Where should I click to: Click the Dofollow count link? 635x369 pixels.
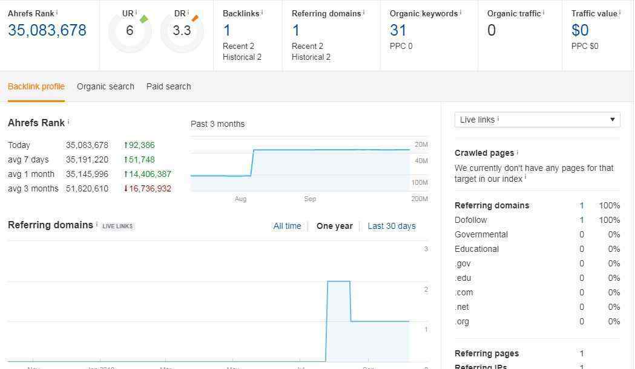pos(582,220)
